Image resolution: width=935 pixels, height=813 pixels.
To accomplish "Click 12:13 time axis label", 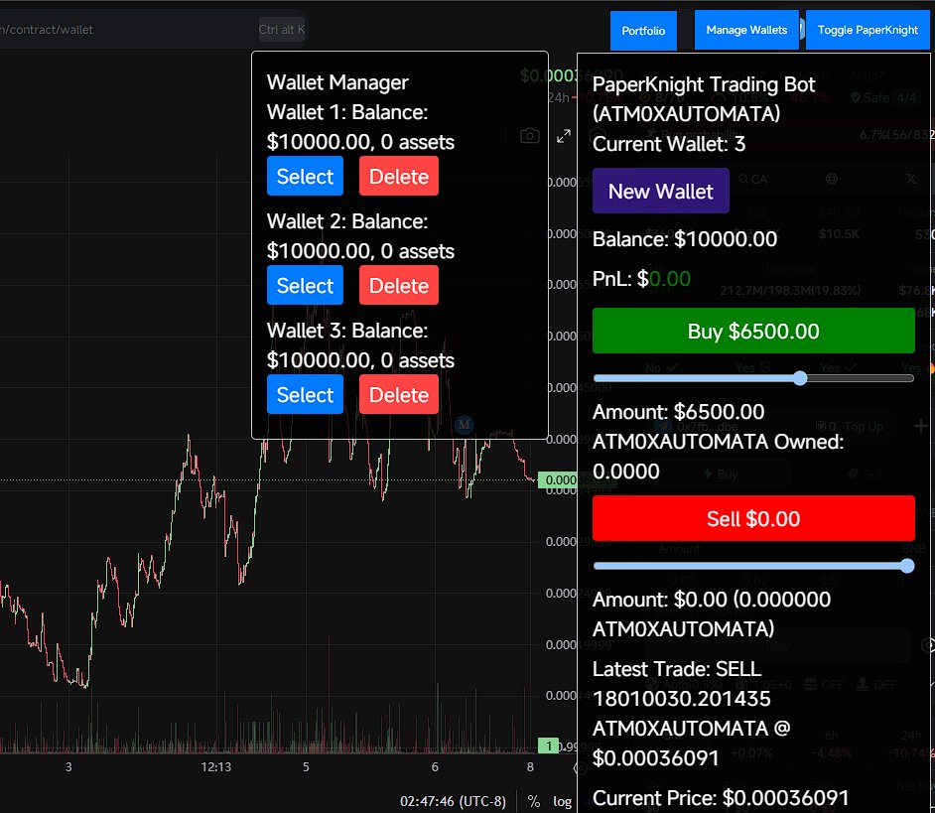I will click(215, 767).
